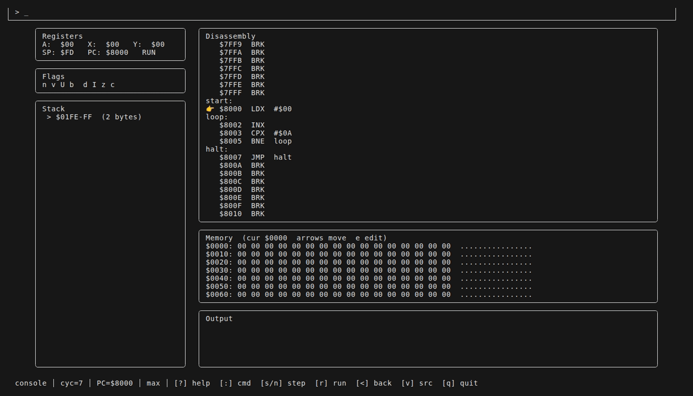This screenshot has width=693, height=396.
Task: Select the $800D BRK line
Action: coord(242,190)
